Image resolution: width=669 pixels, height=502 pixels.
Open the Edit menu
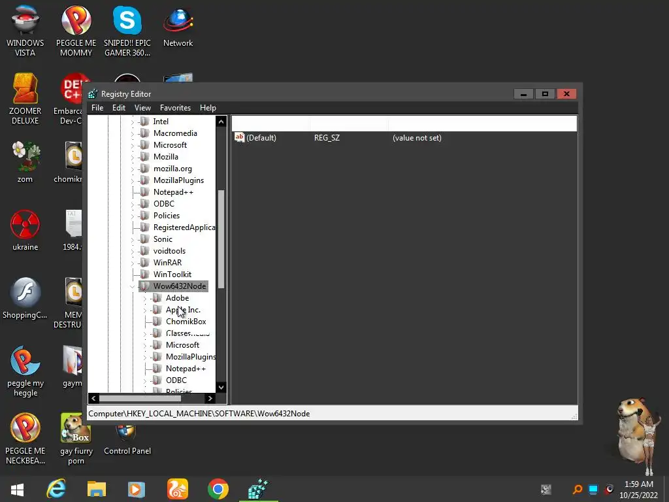pos(119,108)
